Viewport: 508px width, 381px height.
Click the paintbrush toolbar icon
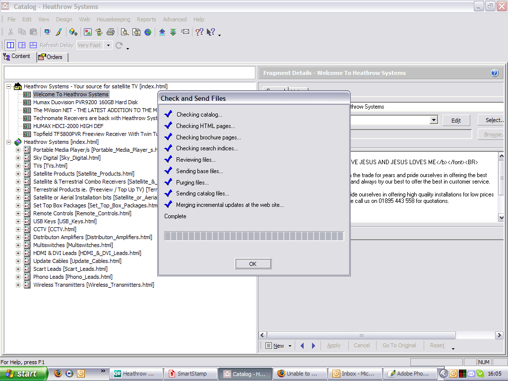59,32
